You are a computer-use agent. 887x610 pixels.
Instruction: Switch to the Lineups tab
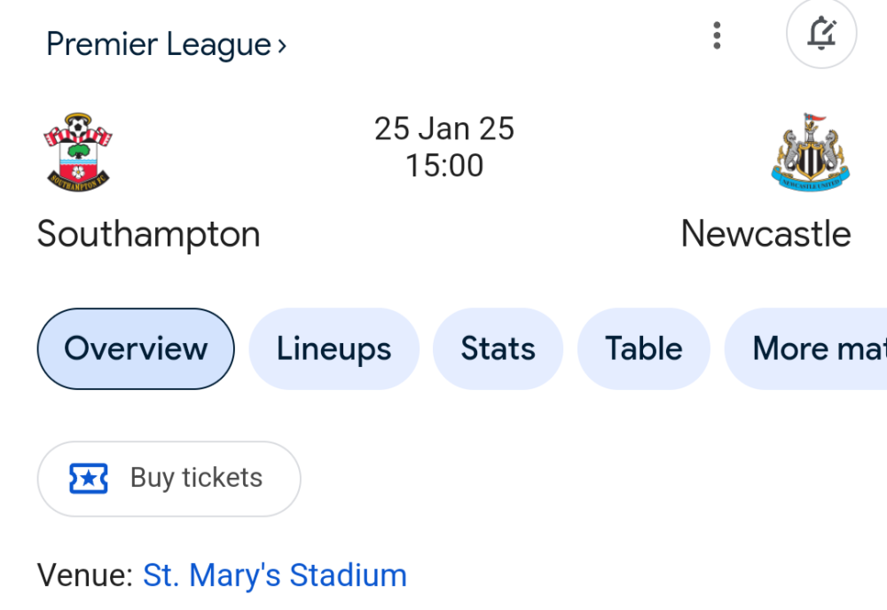click(334, 348)
